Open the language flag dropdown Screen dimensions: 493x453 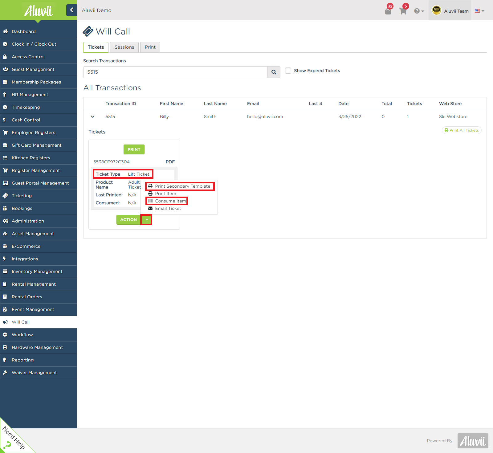pyautogui.click(x=479, y=11)
